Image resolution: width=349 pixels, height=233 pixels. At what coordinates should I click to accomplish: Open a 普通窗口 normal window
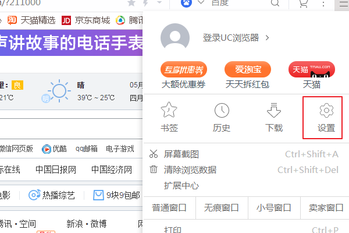169,208
